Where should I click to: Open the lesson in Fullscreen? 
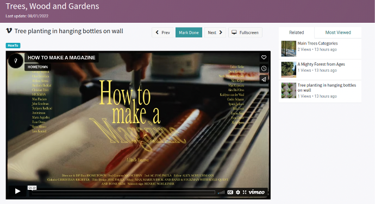(x=245, y=33)
